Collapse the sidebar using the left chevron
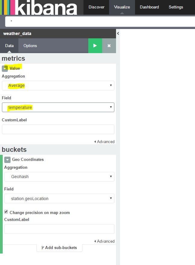Viewport: 195px width, 265px height. click(x=118, y=34)
